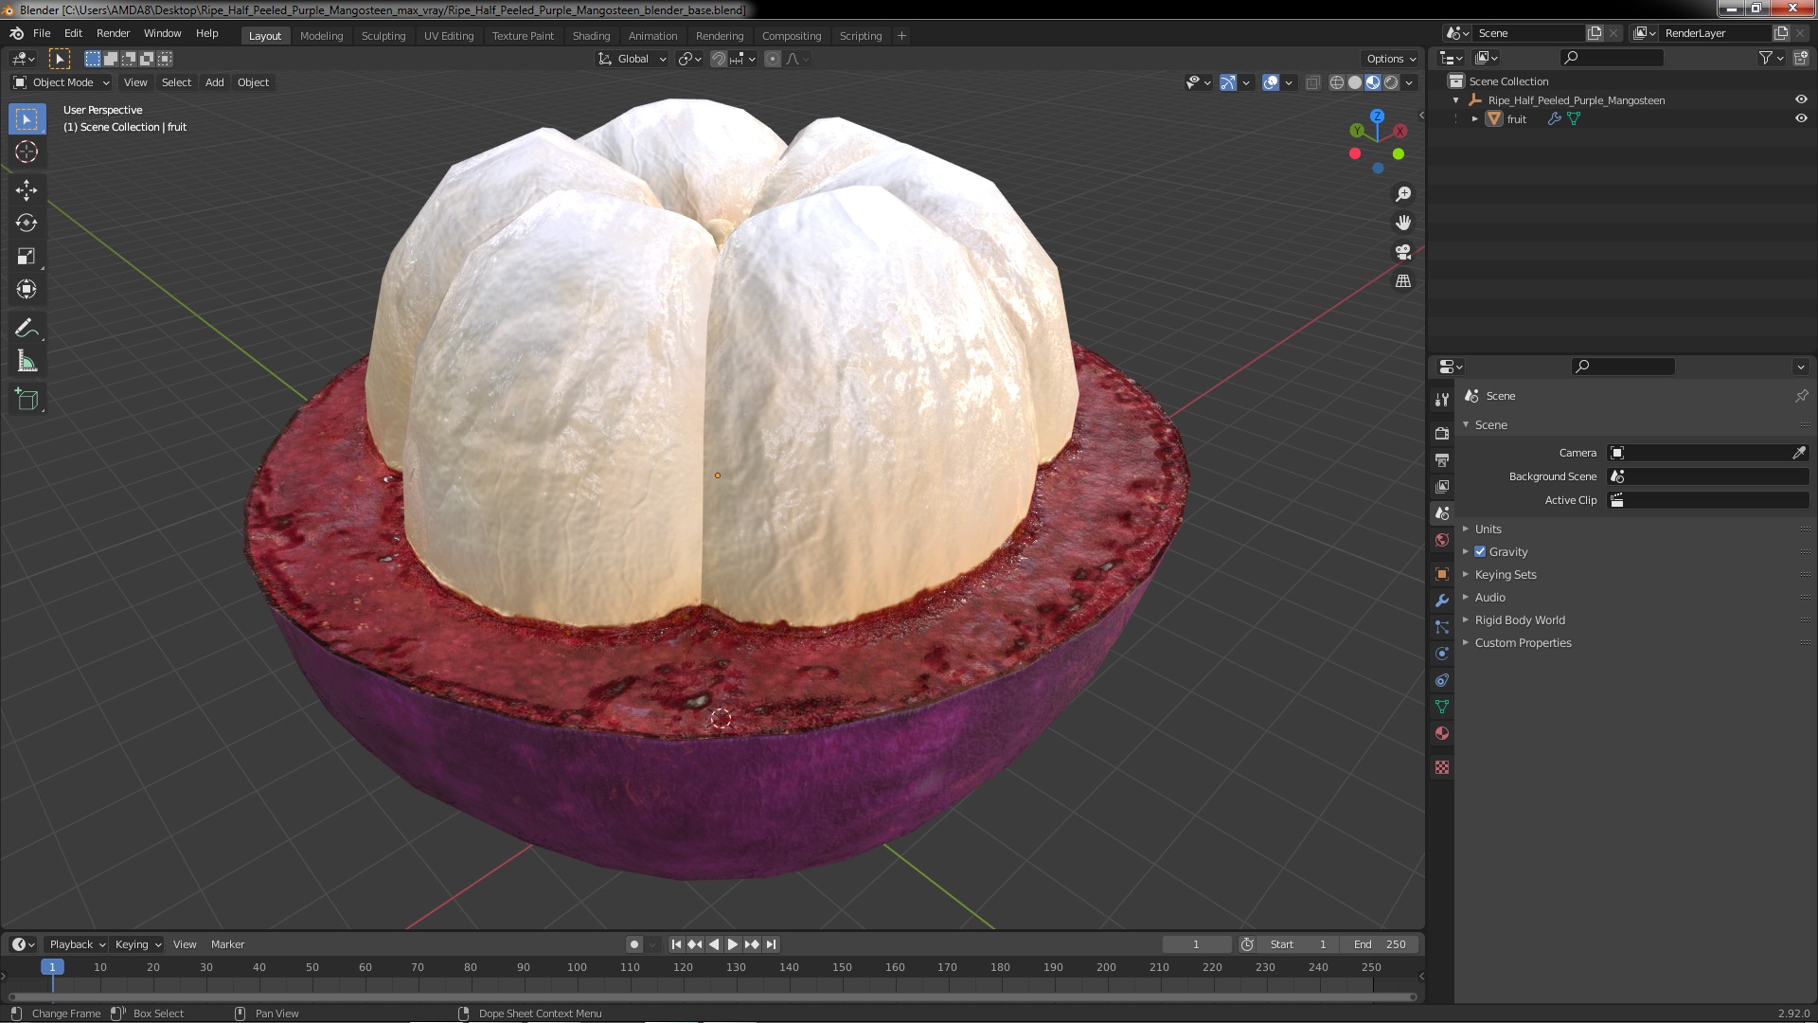Viewport: 1818px width, 1023px height.
Task: Open Texture properties checker tab
Action: (x=1442, y=767)
